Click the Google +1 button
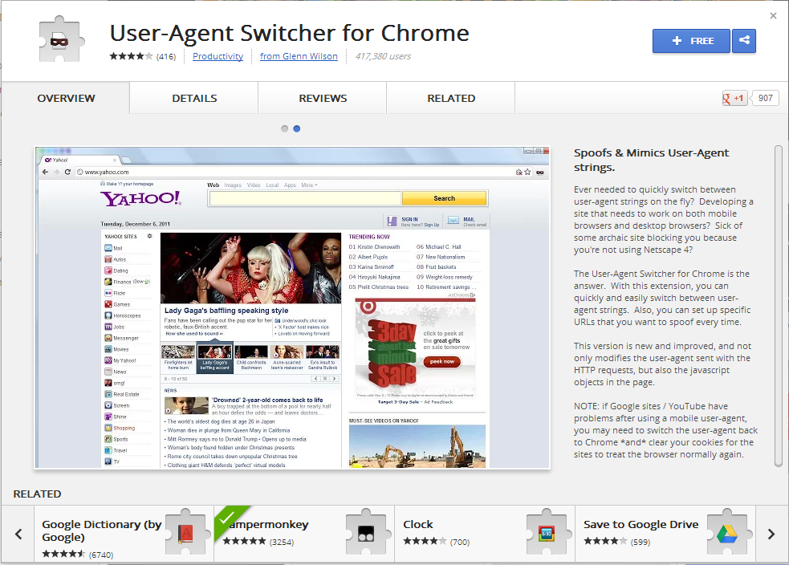Screen dimensions: 789x565 pos(734,98)
